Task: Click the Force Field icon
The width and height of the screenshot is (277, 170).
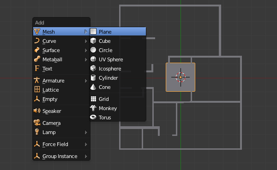Action: (x=37, y=144)
